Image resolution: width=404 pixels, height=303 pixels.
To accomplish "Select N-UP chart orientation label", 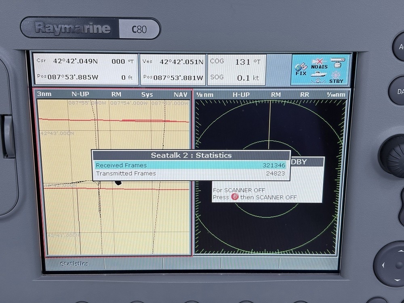I will (80, 94).
